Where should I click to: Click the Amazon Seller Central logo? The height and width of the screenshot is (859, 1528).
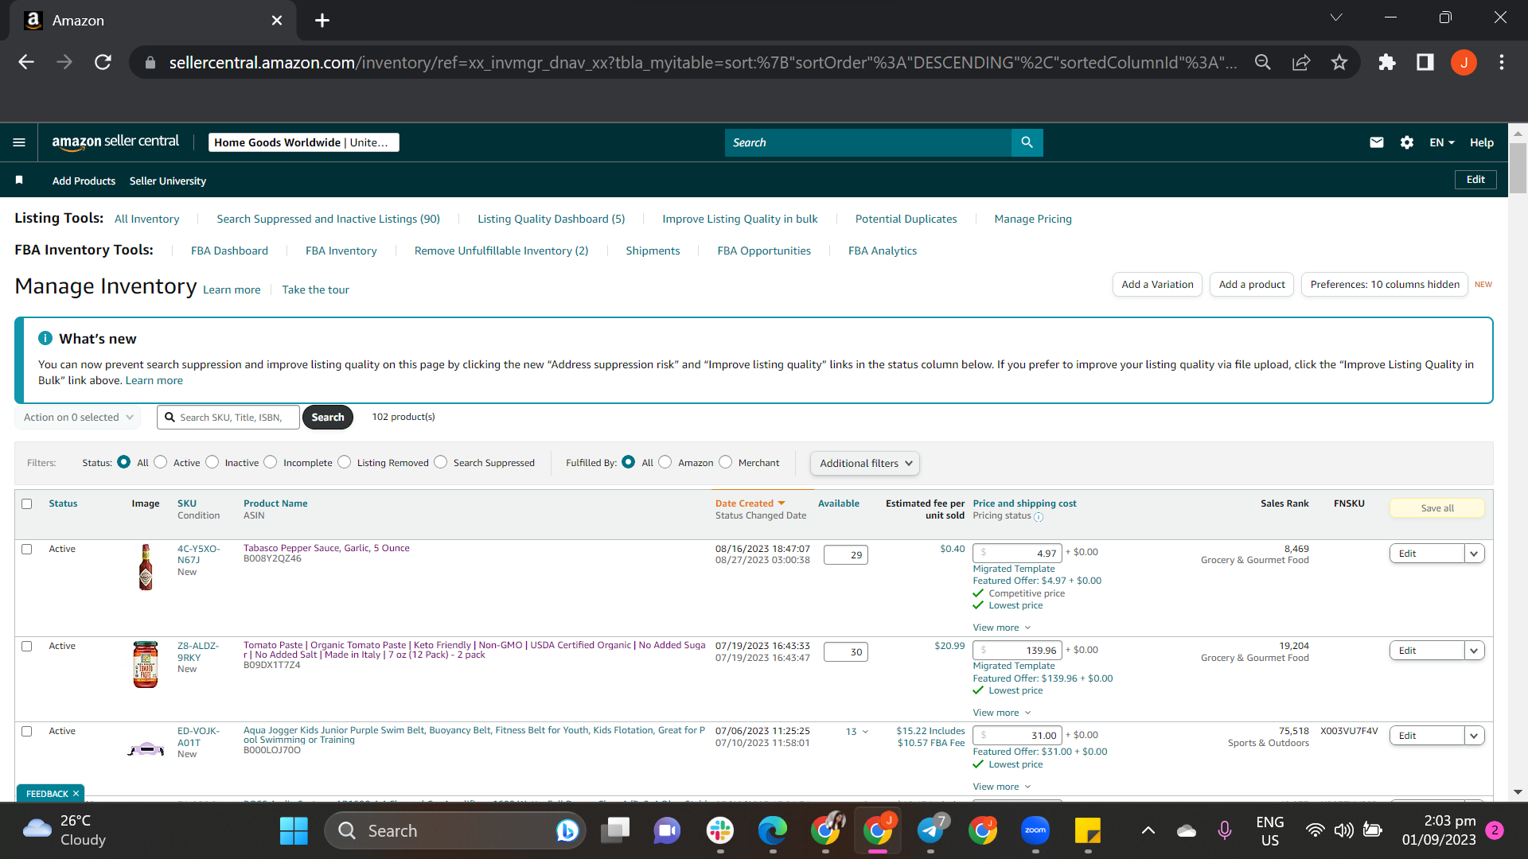point(115,142)
